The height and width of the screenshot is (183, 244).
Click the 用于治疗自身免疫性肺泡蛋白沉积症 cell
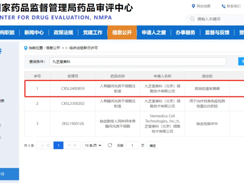[207, 104]
